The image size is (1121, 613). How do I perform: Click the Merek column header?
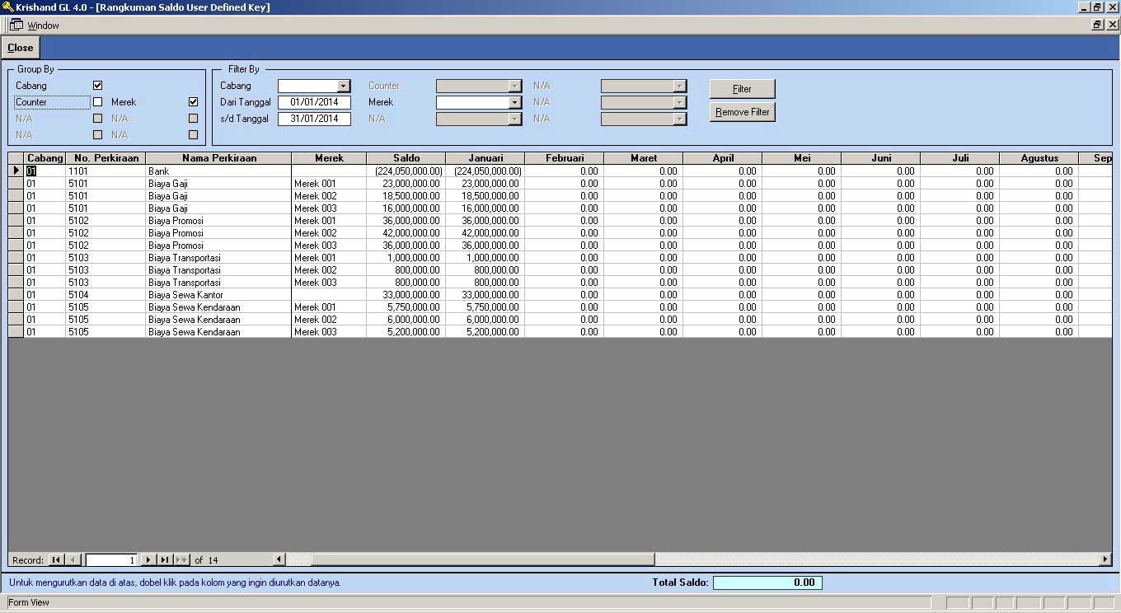[x=329, y=158]
